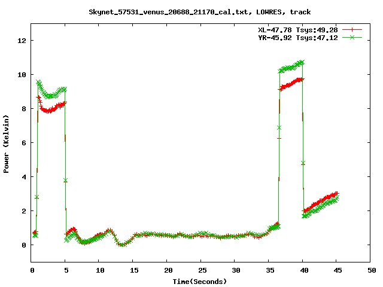
Task: Click the x-axis tick label 5
Action: (x=66, y=270)
